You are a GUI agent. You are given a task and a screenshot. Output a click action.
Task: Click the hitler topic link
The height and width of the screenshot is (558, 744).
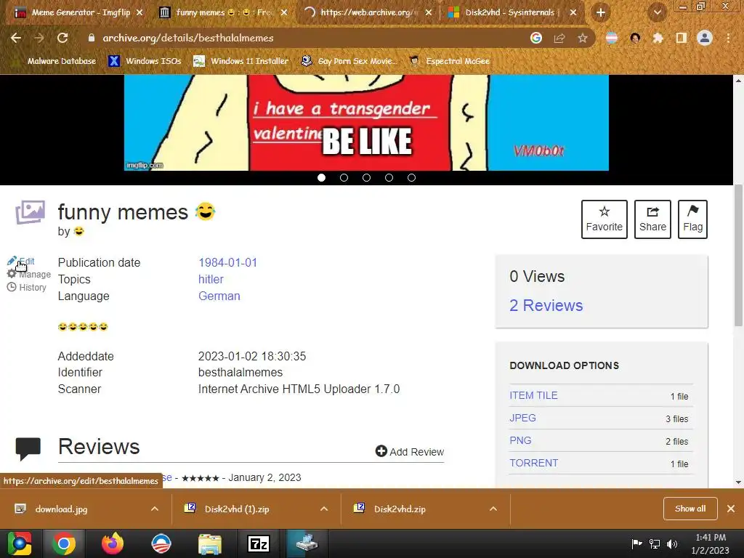211,279
